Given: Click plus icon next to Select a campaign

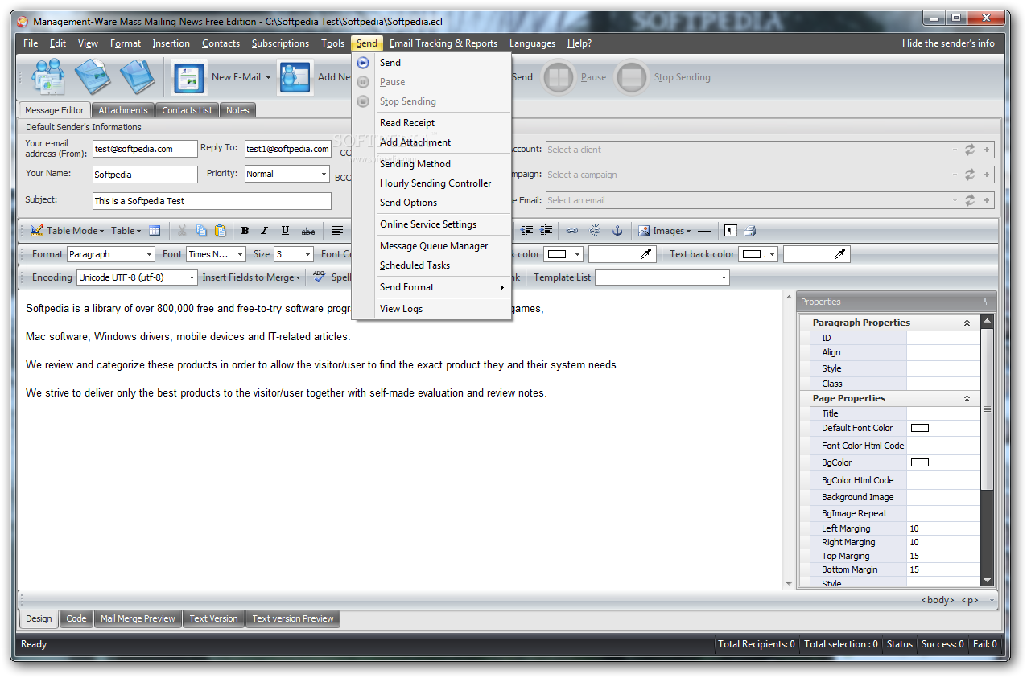Looking at the screenshot, I should point(987,175).
